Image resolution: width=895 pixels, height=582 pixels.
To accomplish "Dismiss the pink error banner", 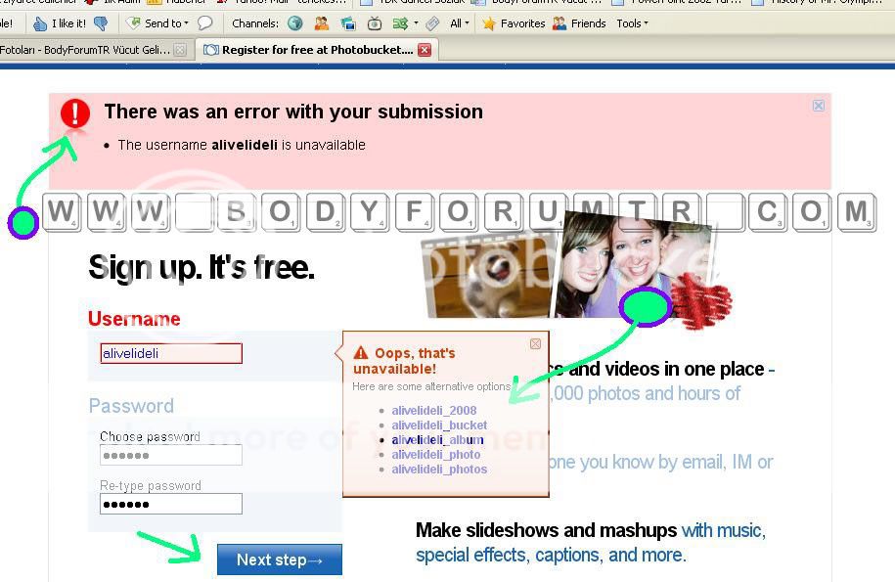I will [x=819, y=106].
